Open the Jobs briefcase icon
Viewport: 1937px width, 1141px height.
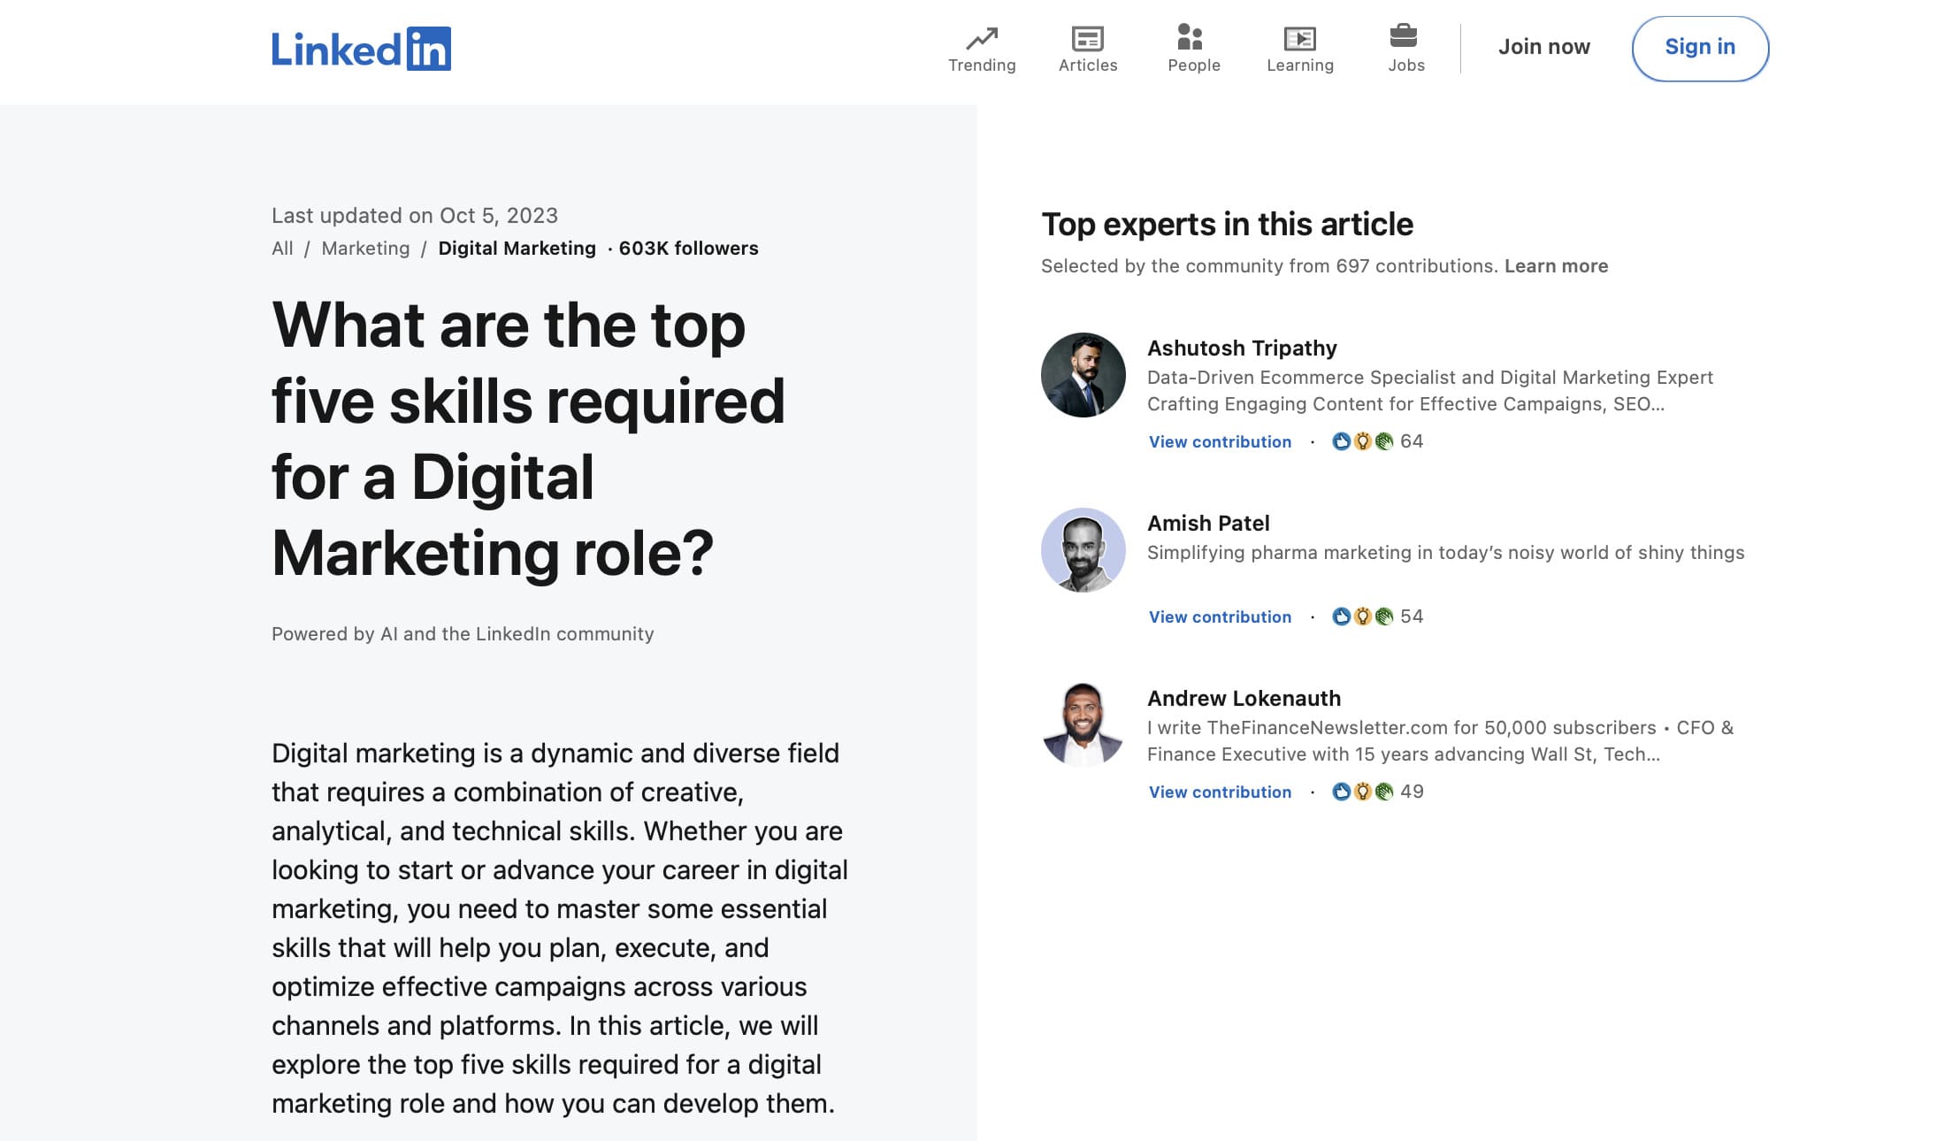pos(1404,35)
